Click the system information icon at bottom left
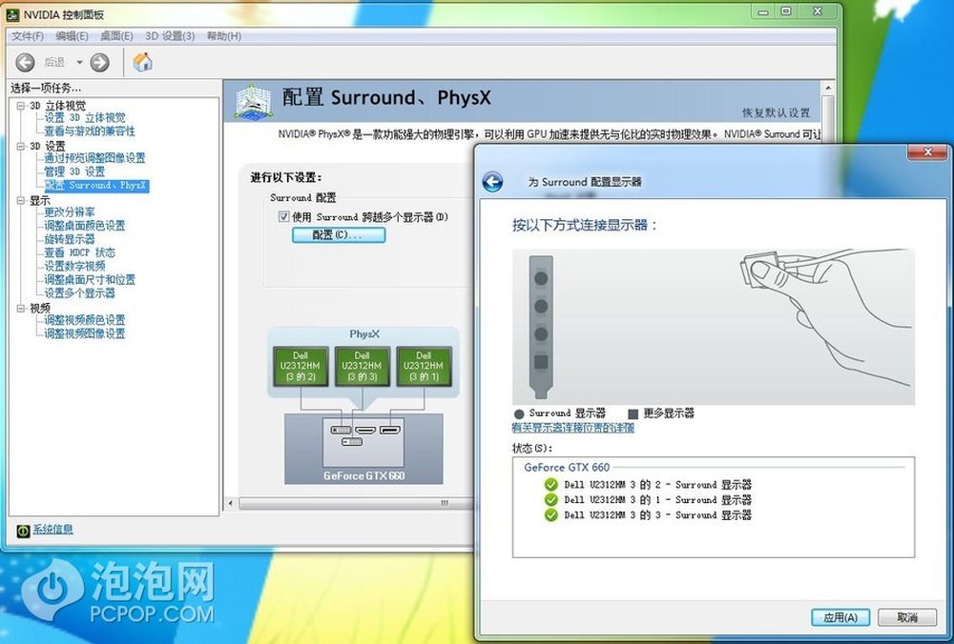The image size is (954, 644). [23, 531]
